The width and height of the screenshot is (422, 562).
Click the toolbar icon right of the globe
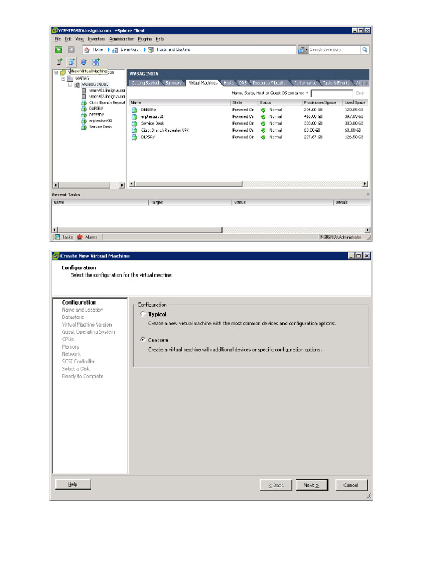[x=96, y=62]
